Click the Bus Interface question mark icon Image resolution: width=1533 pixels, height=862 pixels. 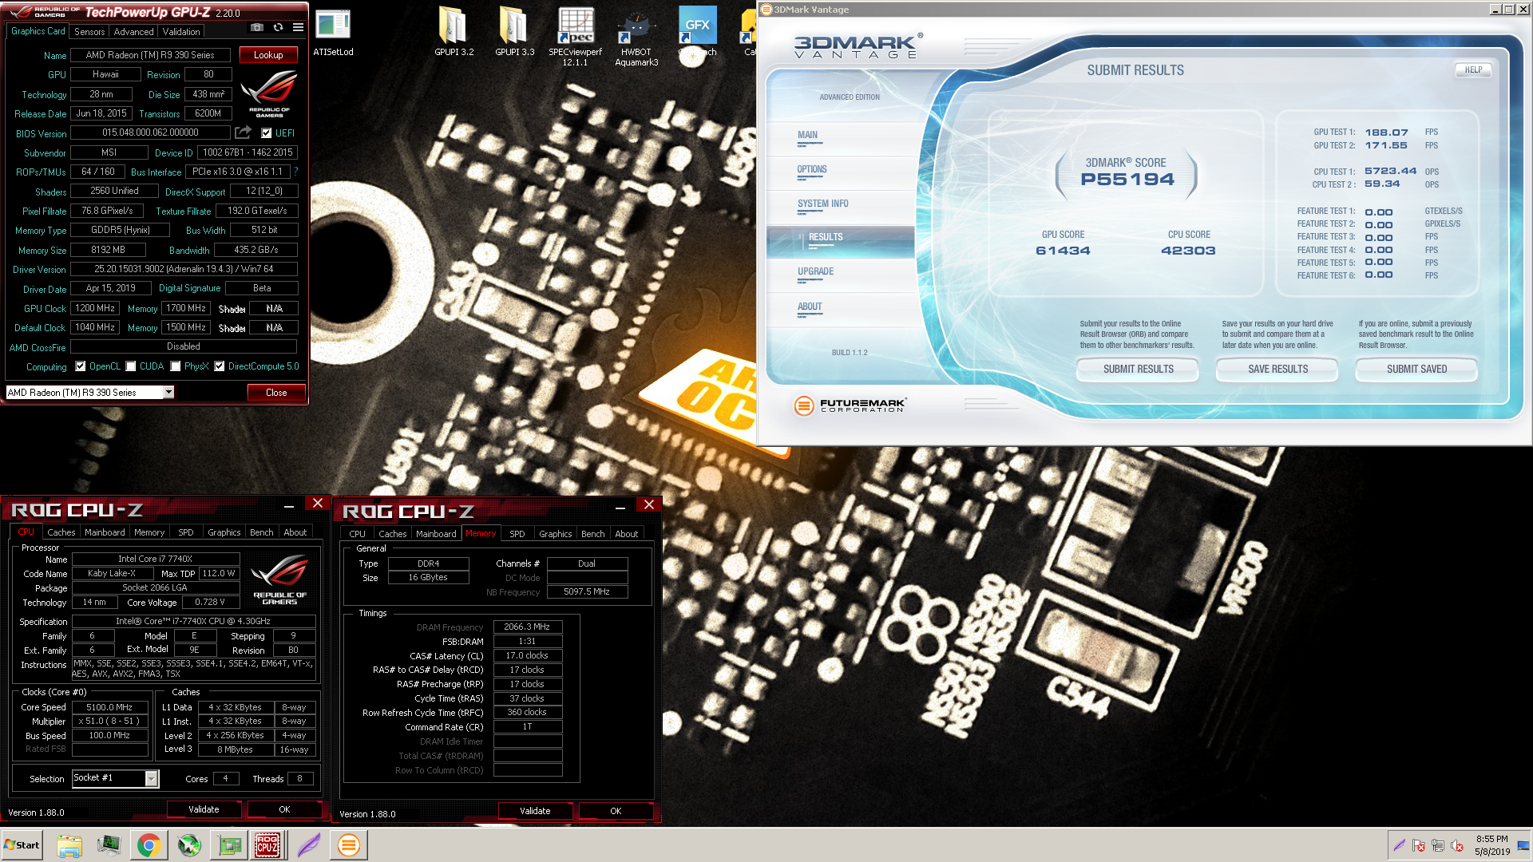[x=295, y=172]
